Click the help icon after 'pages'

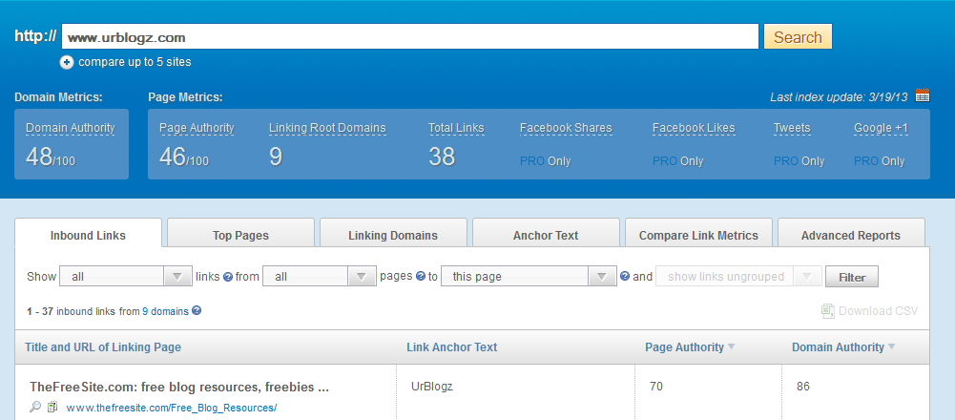coord(420,276)
